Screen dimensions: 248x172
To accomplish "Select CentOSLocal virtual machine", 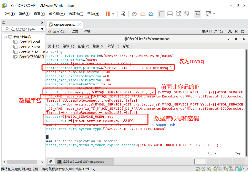I will point(29,42).
